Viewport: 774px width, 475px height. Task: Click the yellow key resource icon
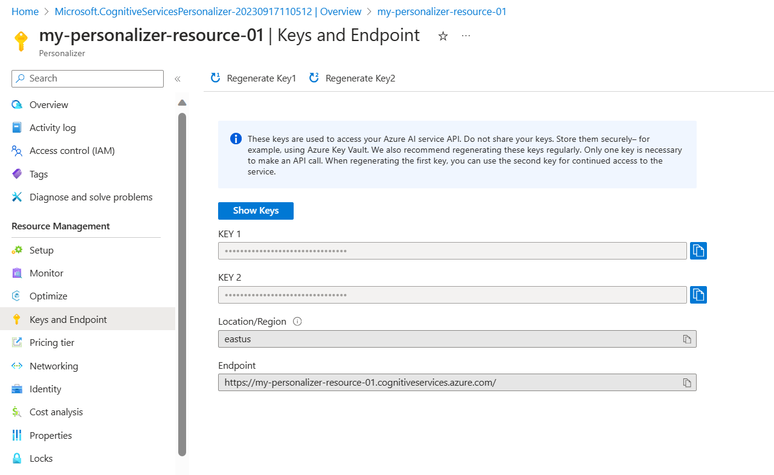point(21,41)
